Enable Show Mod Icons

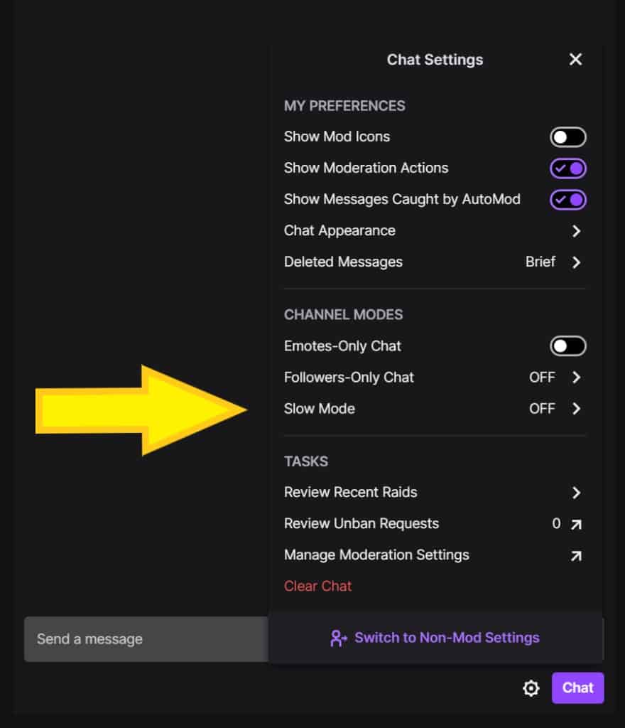point(568,136)
